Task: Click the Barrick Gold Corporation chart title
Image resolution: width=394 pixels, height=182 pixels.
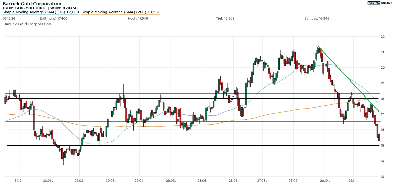Action: [32, 4]
